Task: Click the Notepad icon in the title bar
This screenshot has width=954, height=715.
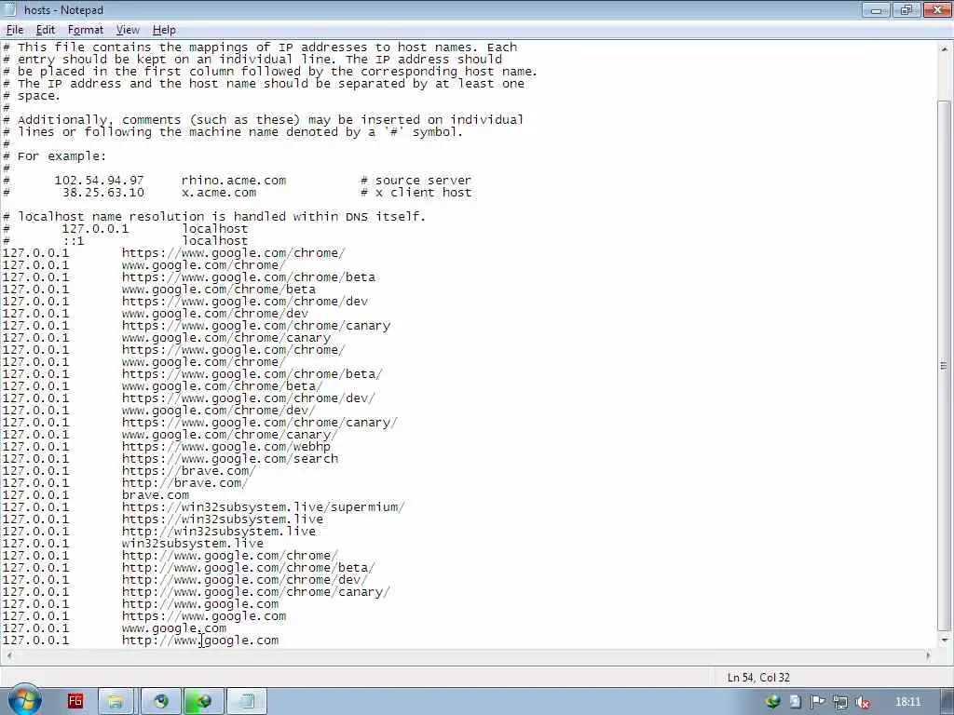Action: point(10,9)
